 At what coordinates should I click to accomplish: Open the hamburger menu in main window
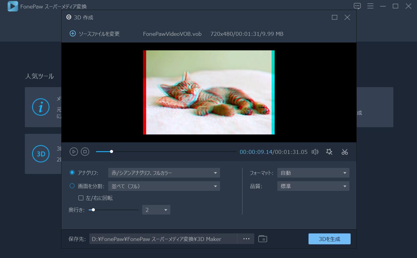coord(370,6)
